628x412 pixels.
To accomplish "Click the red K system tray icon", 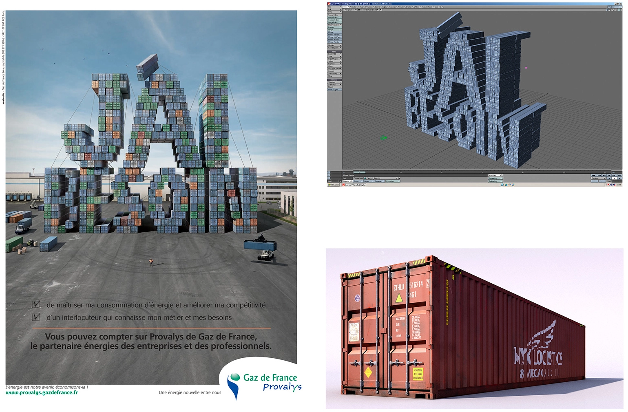I will click(608, 185).
